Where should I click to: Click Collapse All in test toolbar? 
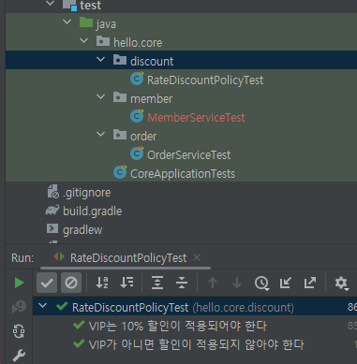point(182,283)
